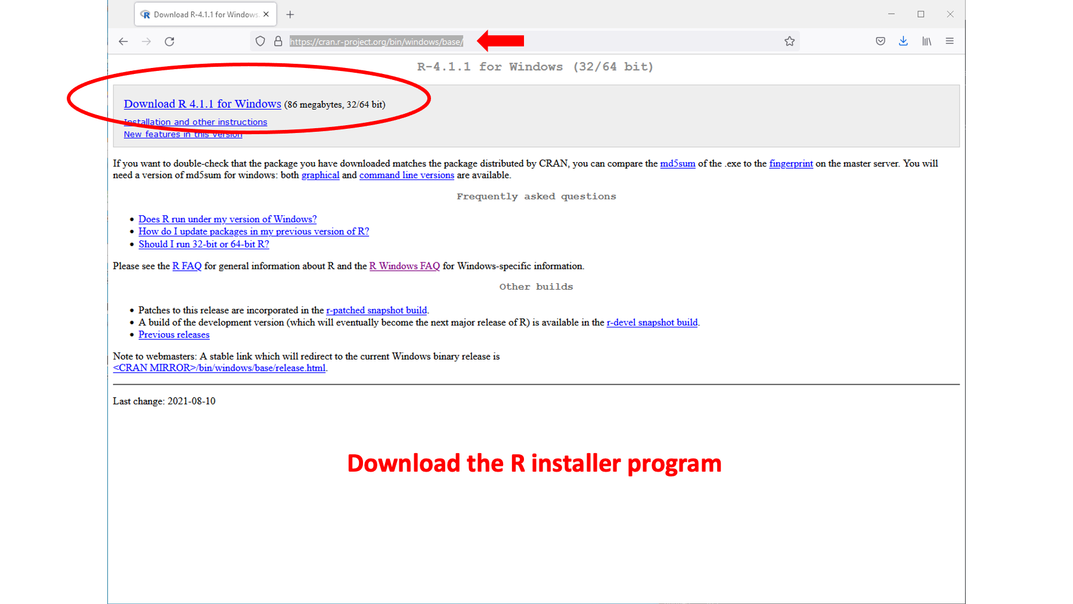Open Previous releases link
Image resolution: width=1073 pixels, height=604 pixels.
(173, 334)
